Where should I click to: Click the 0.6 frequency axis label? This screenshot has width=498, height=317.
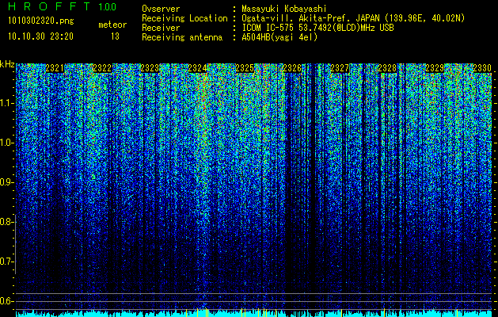(x=6, y=301)
